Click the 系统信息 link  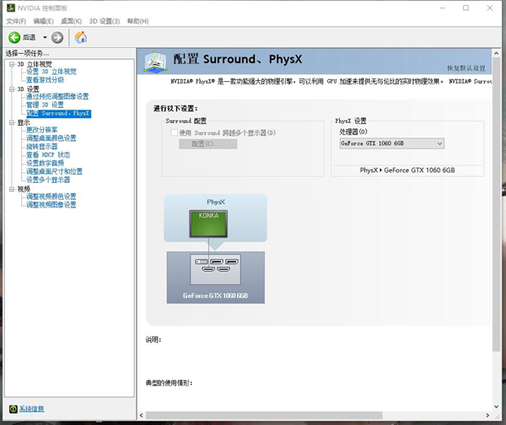click(32, 409)
